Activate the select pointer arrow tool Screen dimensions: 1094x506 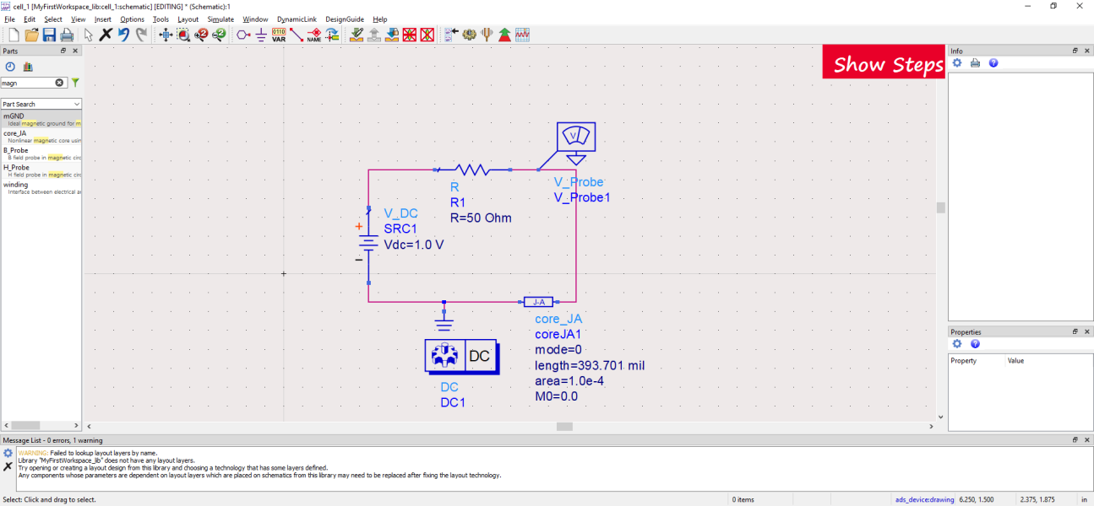(89, 35)
